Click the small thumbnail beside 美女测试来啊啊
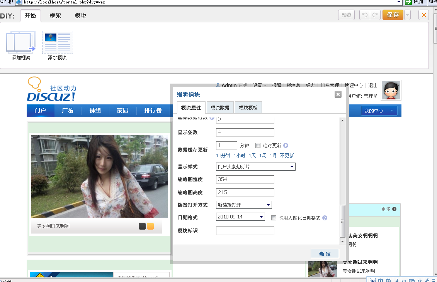The height and width of the screenshot is (282, 437). pos(323,269)
